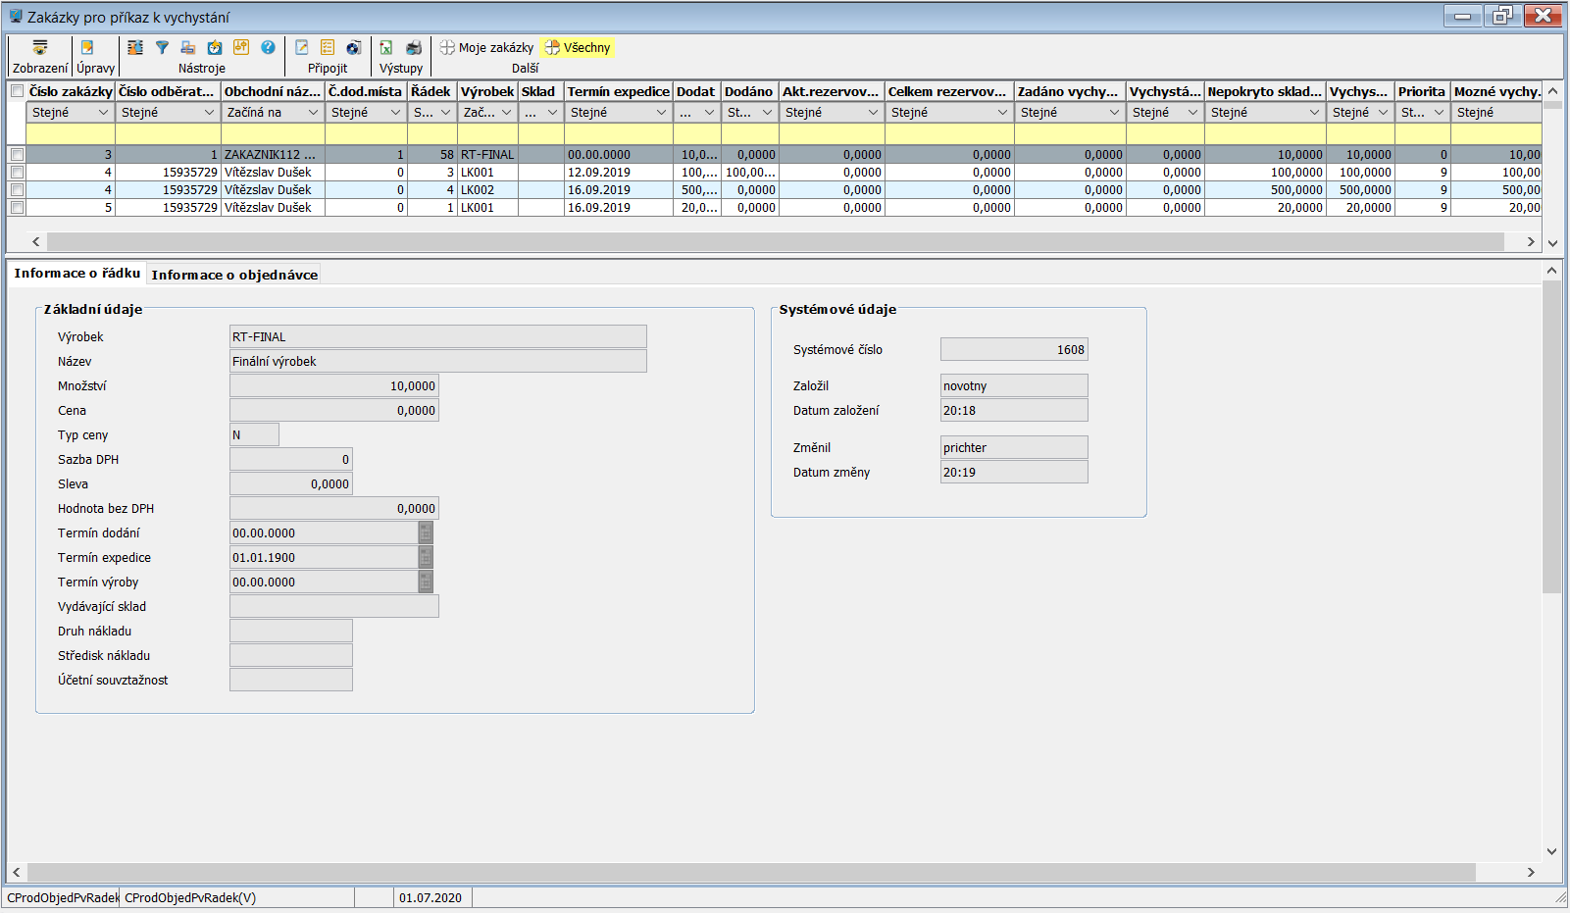Open the Termín expedice filter dropdown
This screenshot has height=913, width=1570.
[x=661, y=113]
